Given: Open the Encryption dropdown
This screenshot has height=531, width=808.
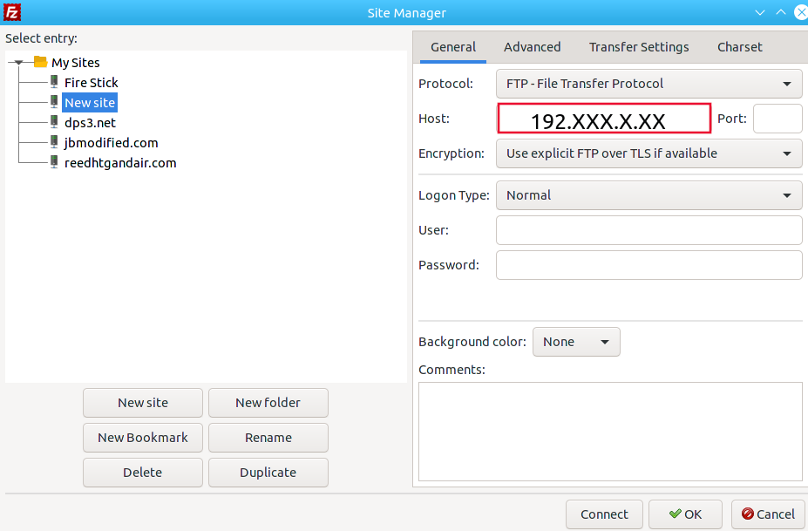Looking at the screenshot, I should click(648, 153).
